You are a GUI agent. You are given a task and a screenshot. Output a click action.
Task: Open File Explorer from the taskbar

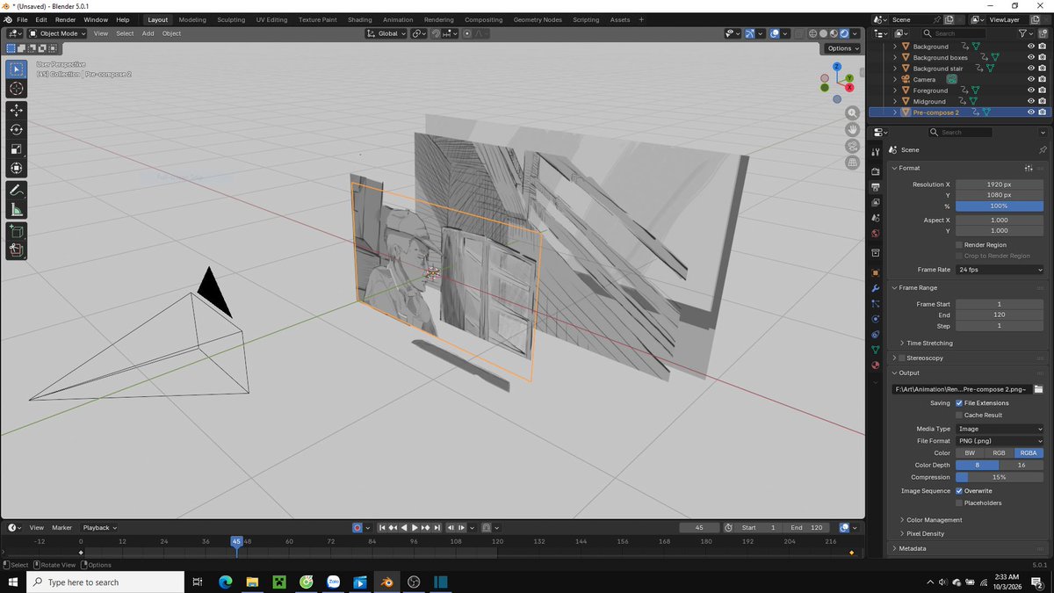(x=252, y=582)
